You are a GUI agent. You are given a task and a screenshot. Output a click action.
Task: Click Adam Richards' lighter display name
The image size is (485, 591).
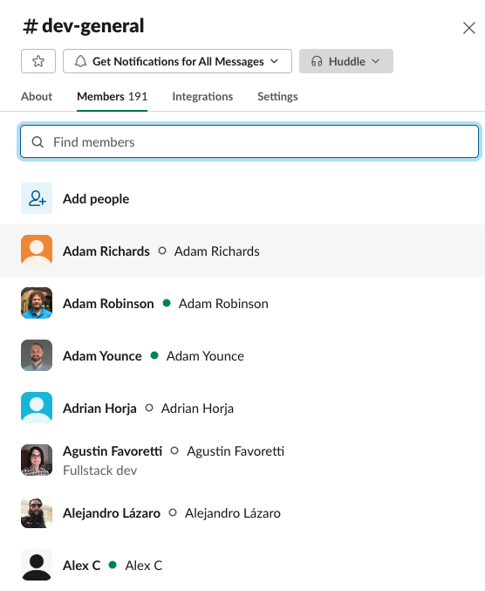click(217, 251)
